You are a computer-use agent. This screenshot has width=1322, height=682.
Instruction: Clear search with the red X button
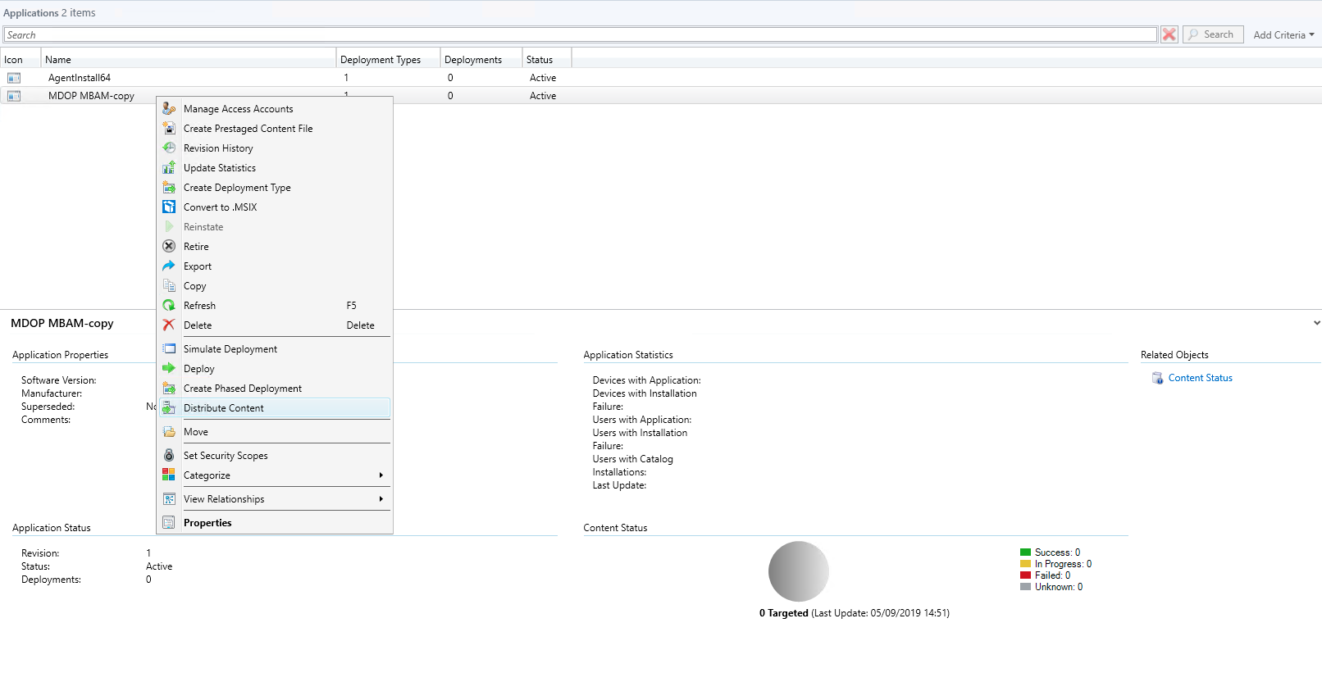coord(1169,34)
